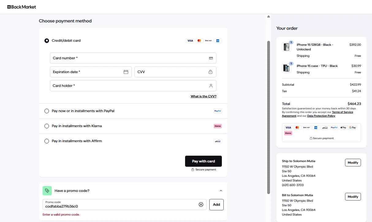Modify the Bill to address
Image resolution: width=372 pixels, height=222 pixels.
(353, 197)
